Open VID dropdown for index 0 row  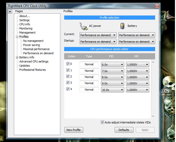[x=138, y=65]
